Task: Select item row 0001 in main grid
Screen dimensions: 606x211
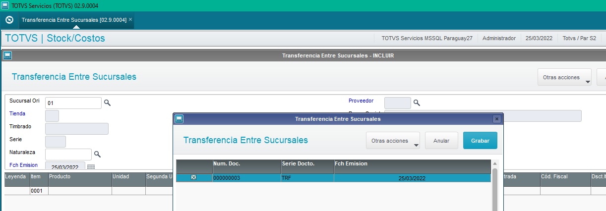Action: pos(39,191)
